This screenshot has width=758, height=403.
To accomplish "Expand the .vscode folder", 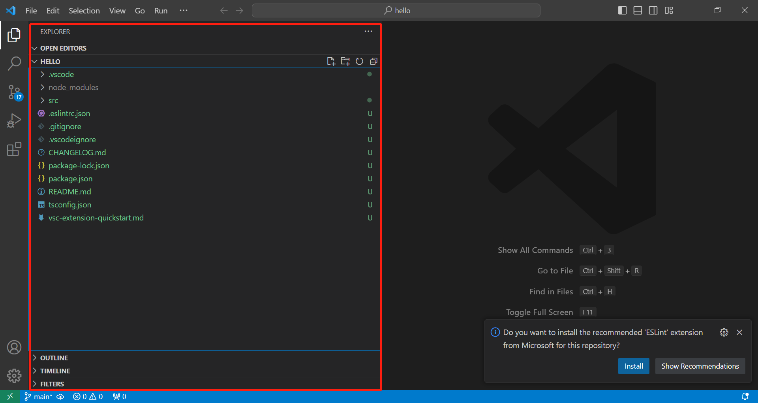I will coord(205,74).
